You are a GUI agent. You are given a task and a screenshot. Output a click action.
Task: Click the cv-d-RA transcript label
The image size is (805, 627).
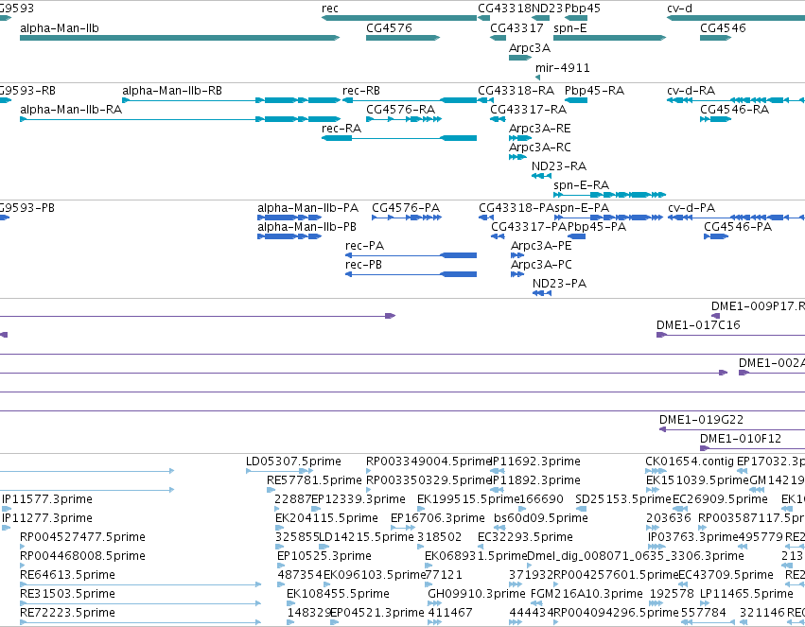click(691, 90)
